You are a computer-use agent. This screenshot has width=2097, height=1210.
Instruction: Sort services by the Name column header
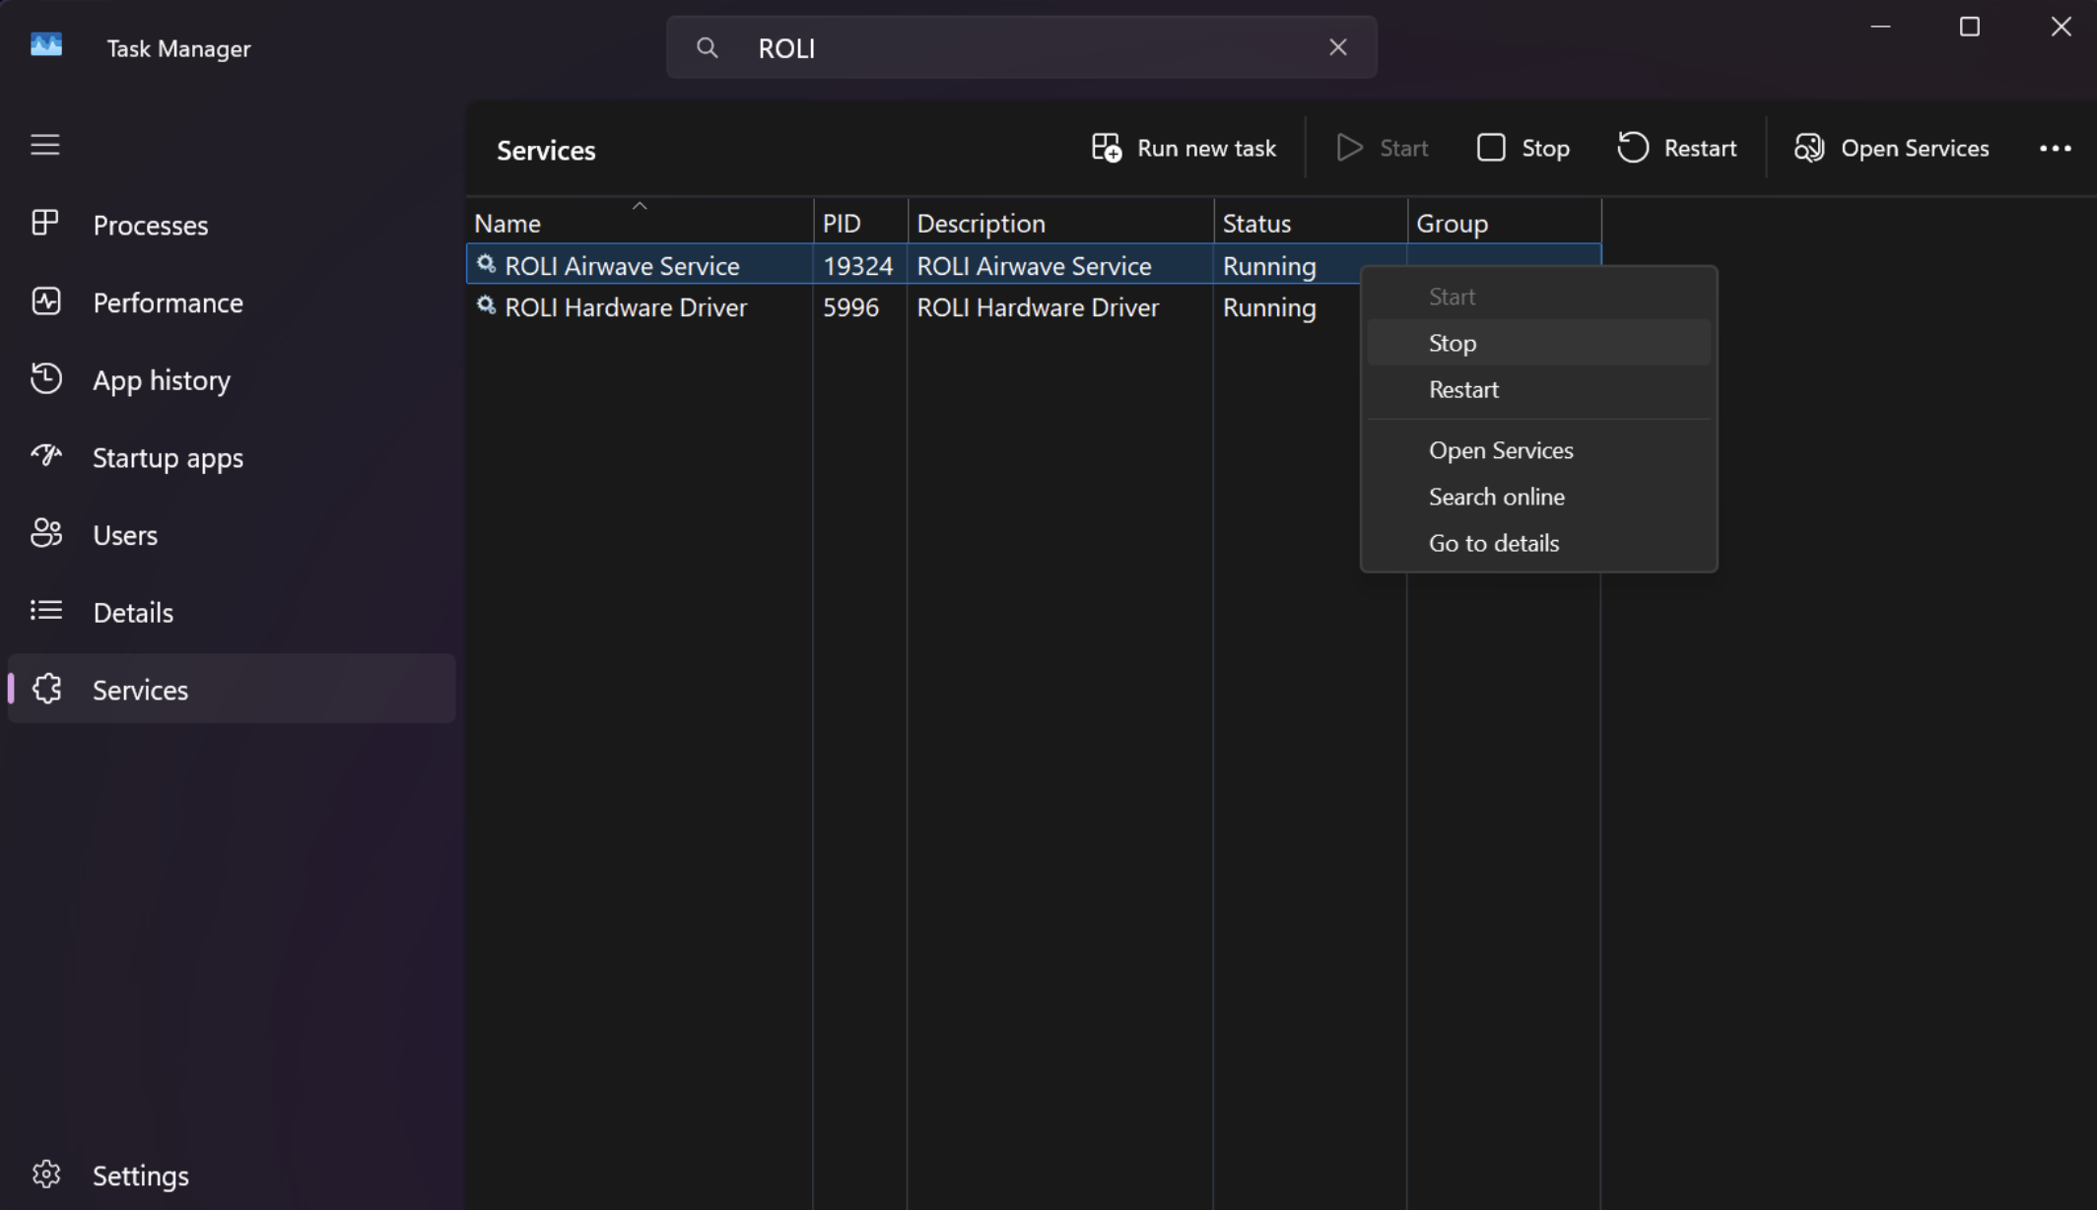(x=507, y=224)
